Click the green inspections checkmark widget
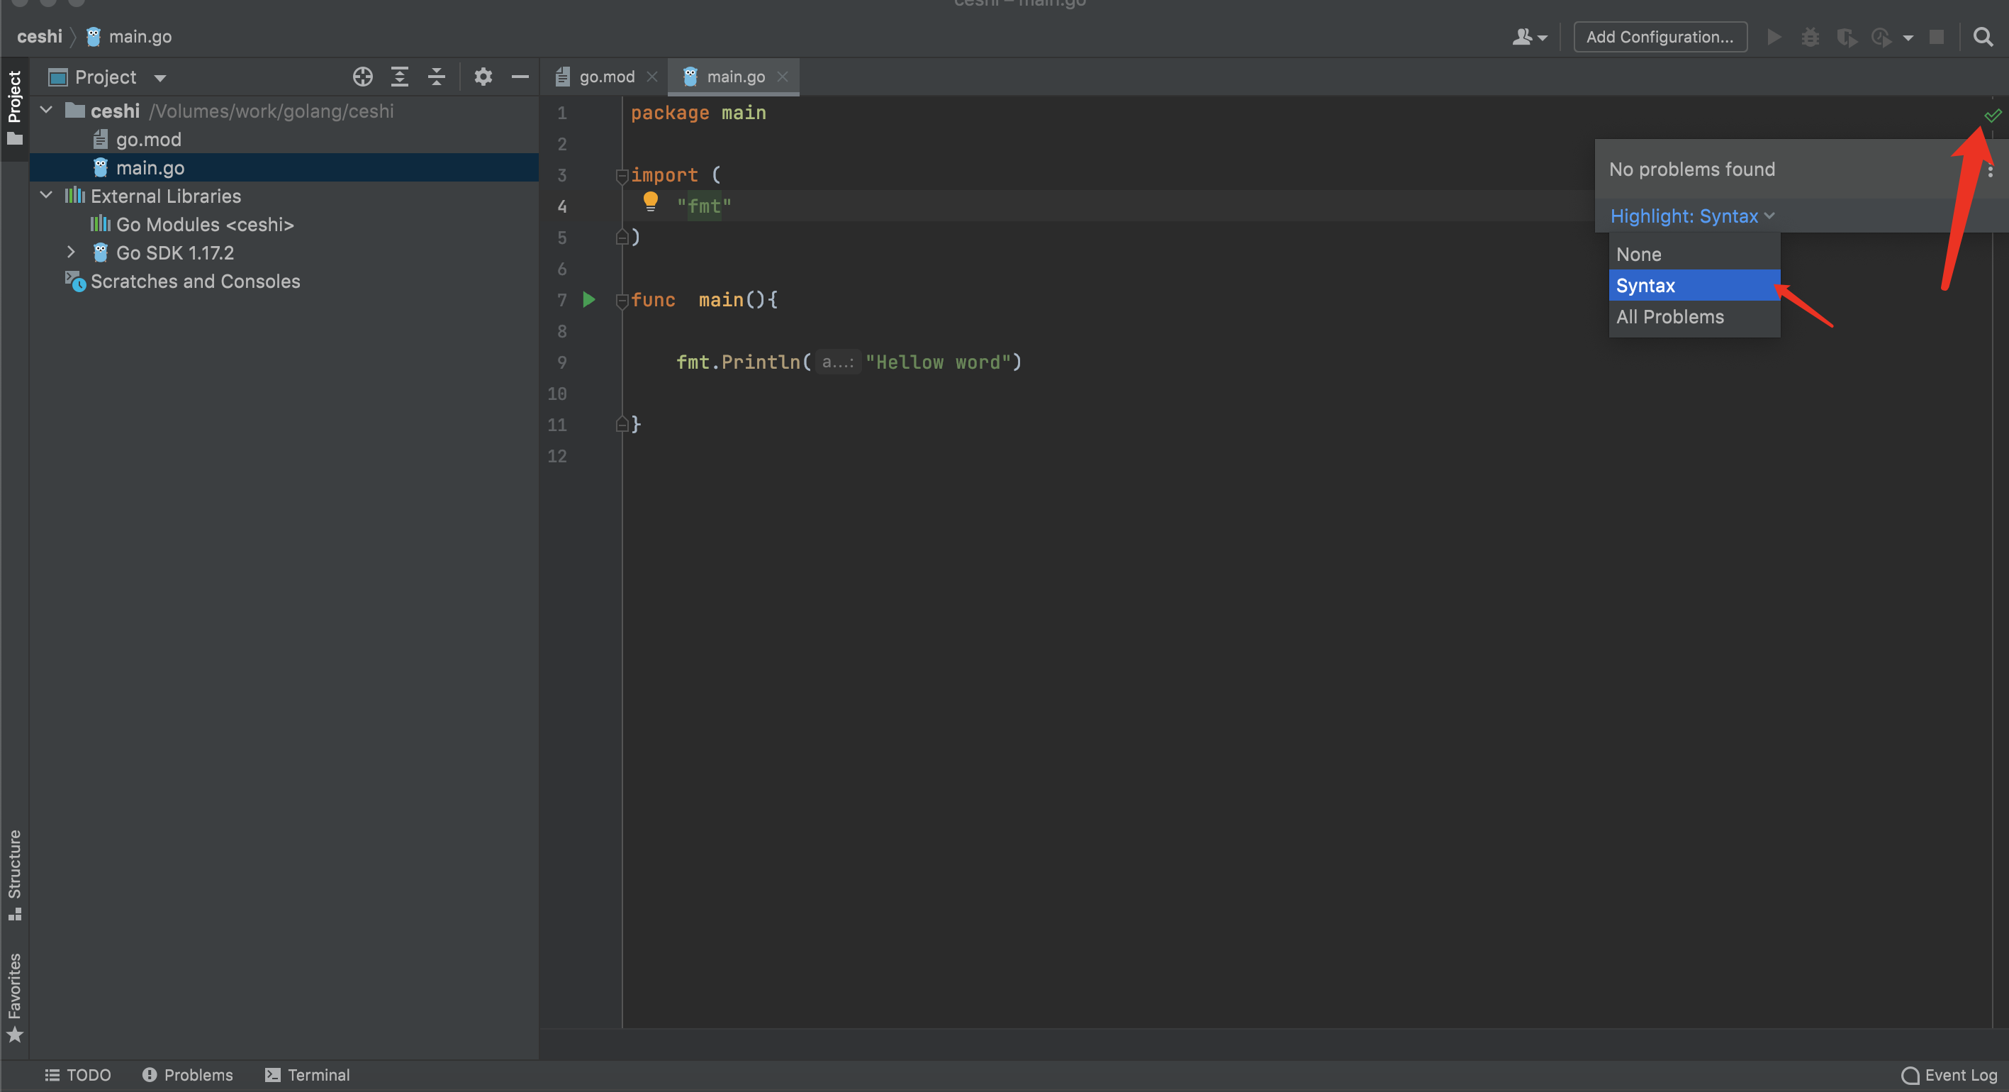Image resolution: width=2009 pixels, height=1092 pixels. point(1993,116)
